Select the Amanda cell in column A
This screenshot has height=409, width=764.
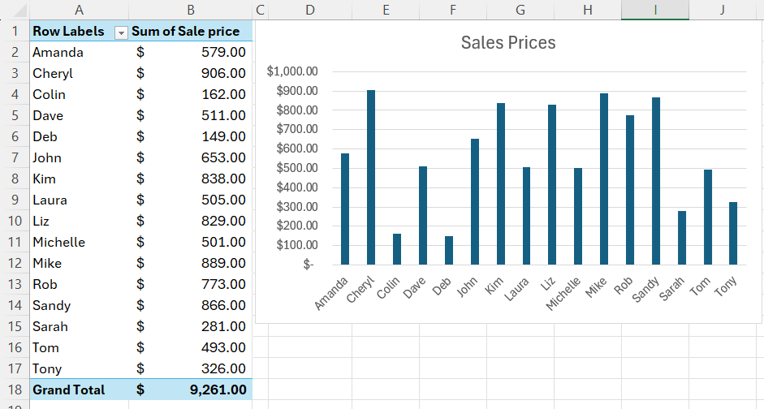click(58, 52)
